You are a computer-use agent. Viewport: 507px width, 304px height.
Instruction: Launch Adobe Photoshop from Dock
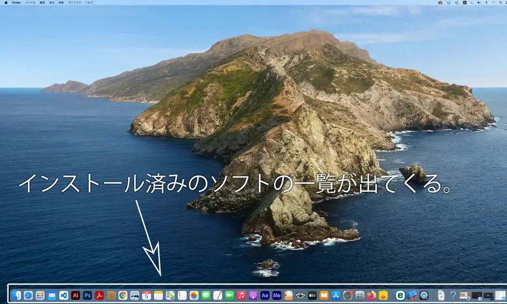click(x=88, y=295)
